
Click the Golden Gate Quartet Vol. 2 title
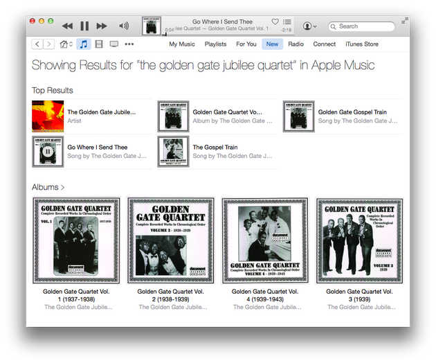pos(170,295)
